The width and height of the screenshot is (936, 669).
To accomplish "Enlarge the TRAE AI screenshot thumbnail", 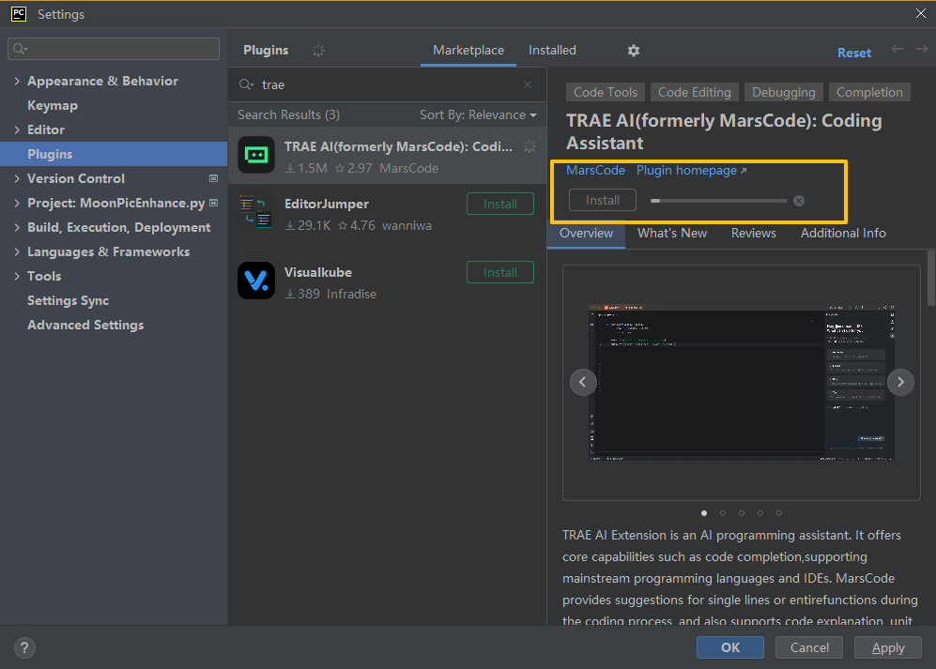I will pos(741,383).
